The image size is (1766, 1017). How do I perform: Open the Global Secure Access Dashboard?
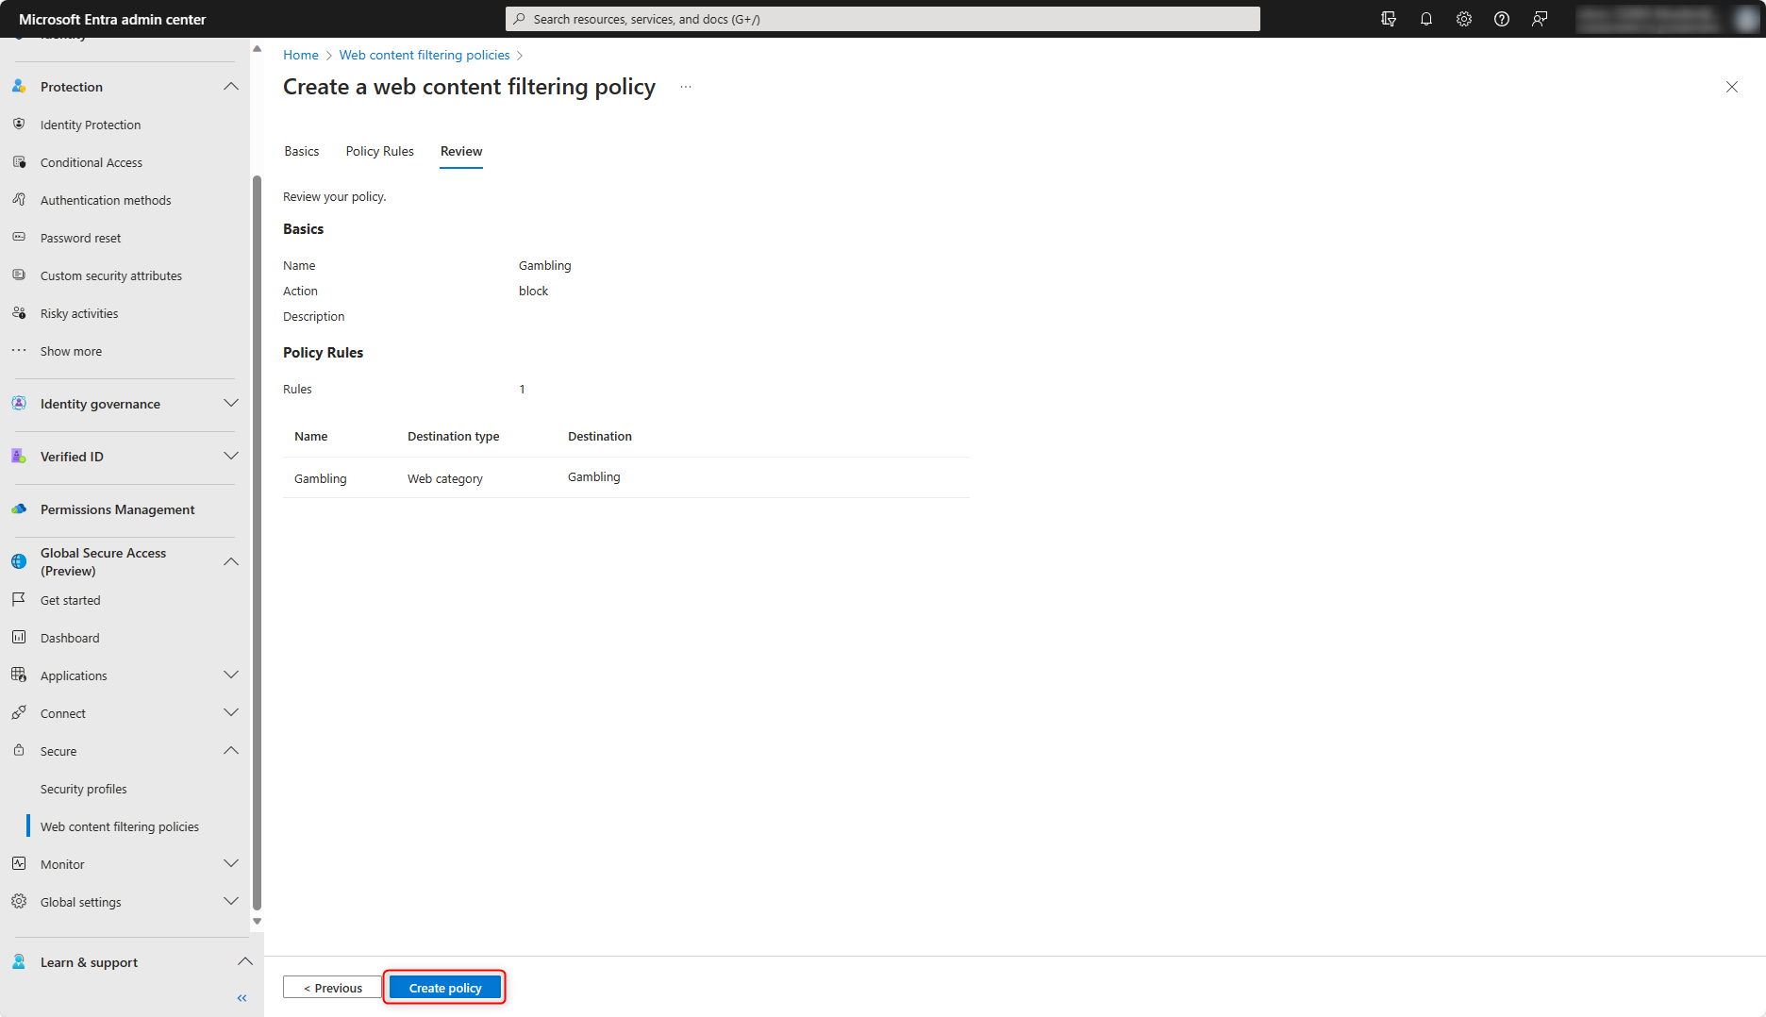(68, 637)
